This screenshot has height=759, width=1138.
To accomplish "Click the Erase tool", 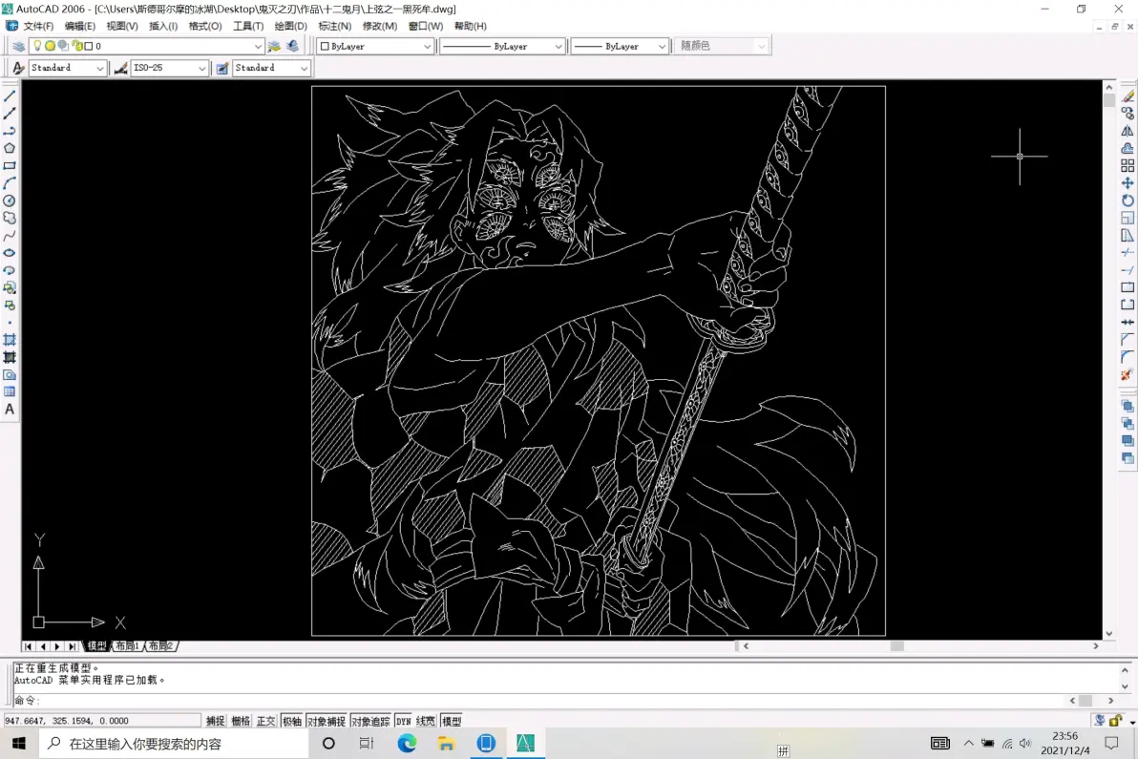I will [1127, 96].
